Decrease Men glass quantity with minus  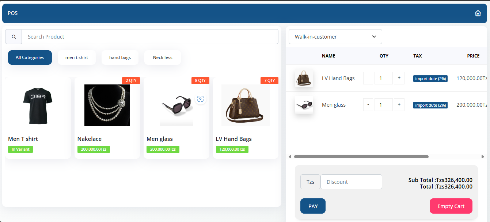[368, 104]
